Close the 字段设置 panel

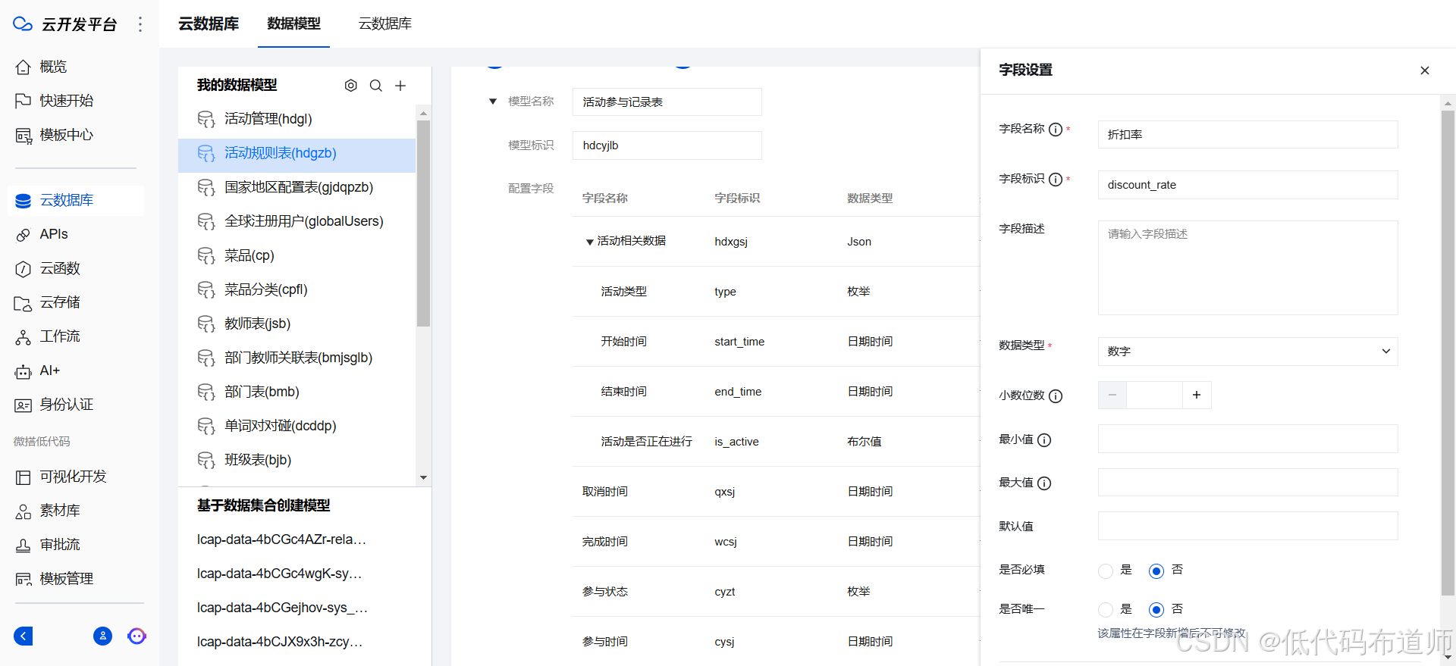[x=1424, y=70]
